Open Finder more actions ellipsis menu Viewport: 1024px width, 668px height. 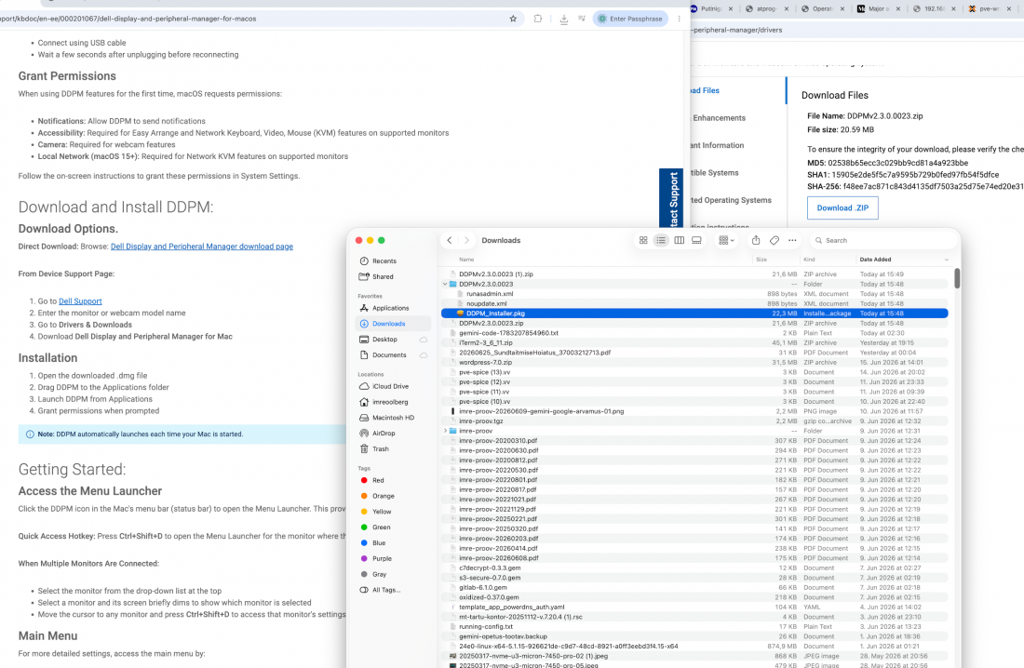(792, 240)
